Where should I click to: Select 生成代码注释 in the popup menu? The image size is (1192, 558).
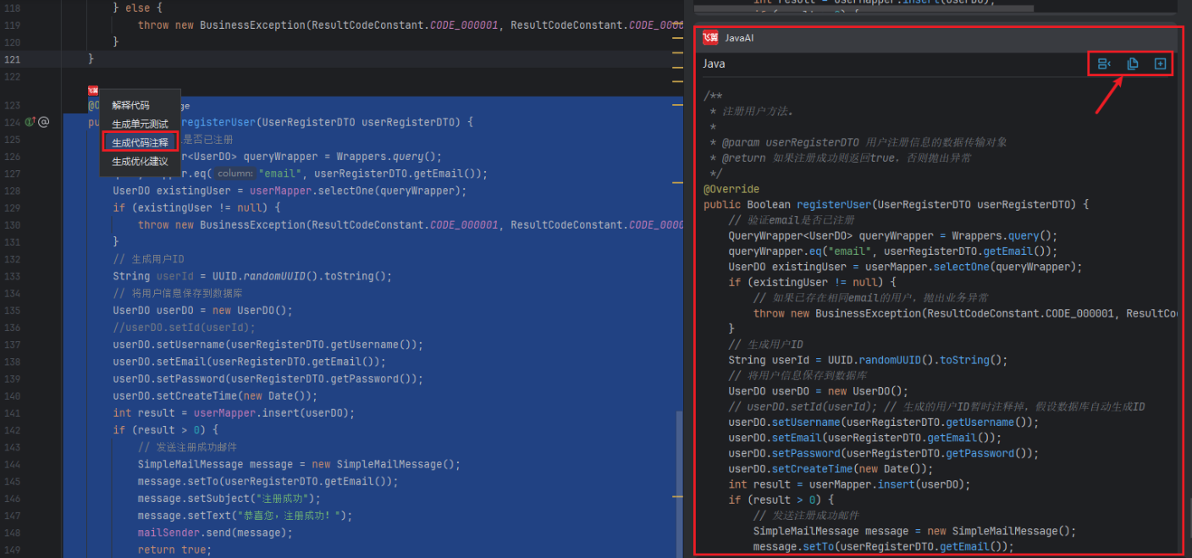coord(140,142)
